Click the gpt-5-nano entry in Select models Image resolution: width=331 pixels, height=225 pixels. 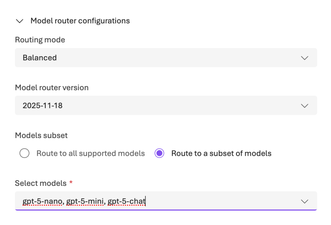[x=42, y=202]
